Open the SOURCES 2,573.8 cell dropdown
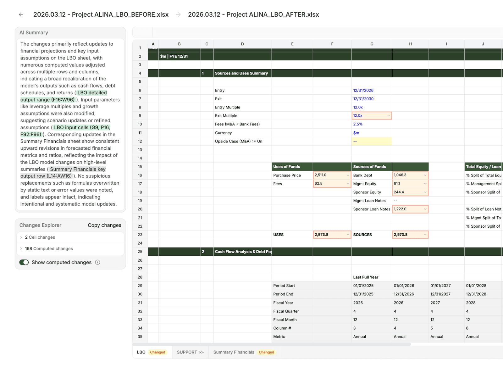The width and height of the screenshot is (503, 367). click(425, 235)
